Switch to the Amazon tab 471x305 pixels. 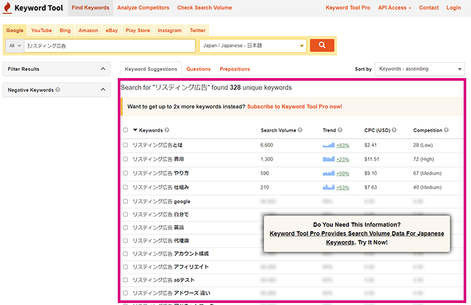click(x=88, y=30)
